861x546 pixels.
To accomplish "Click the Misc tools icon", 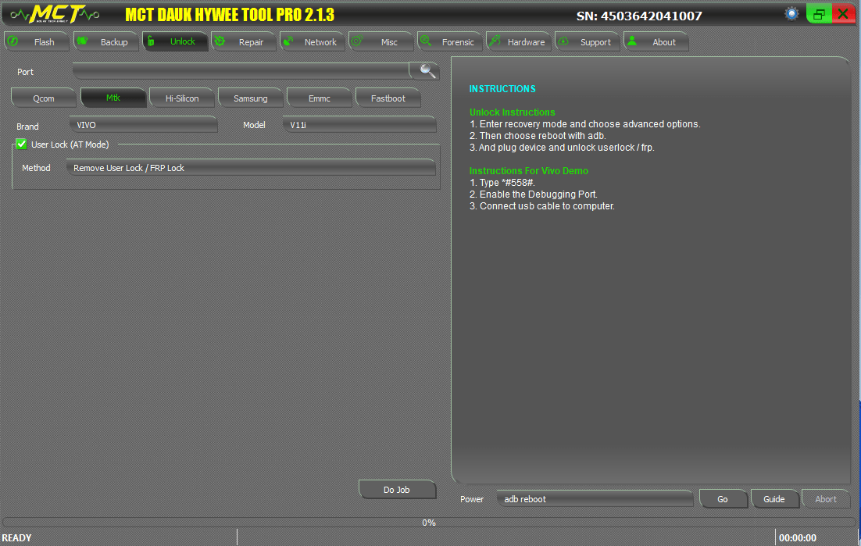I will (x=358, y=41).
